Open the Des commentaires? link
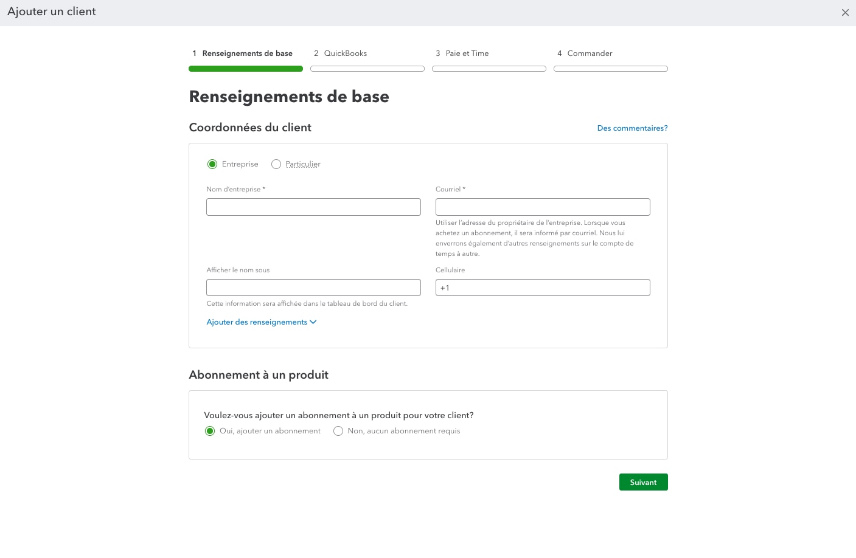Viewport: 856px width, 558px height. coord(632,128)
